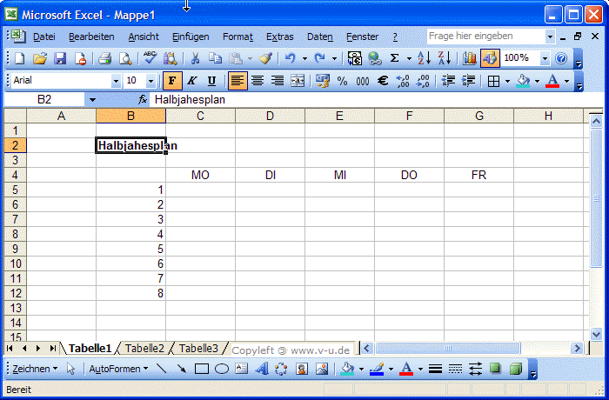Open a file with the folder icon

point(40,58)
